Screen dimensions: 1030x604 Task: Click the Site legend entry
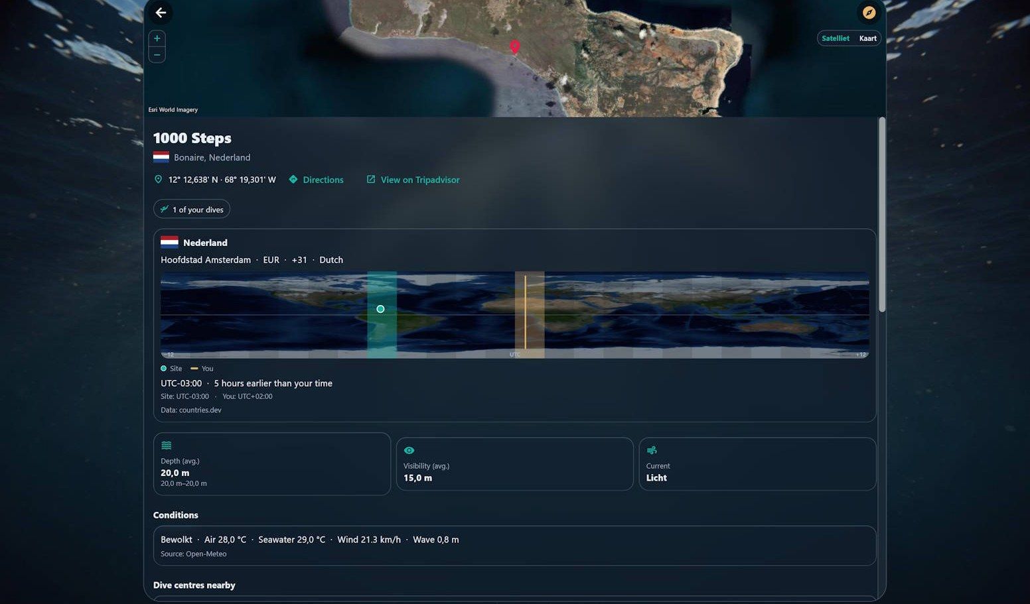(x=171, y=369)
